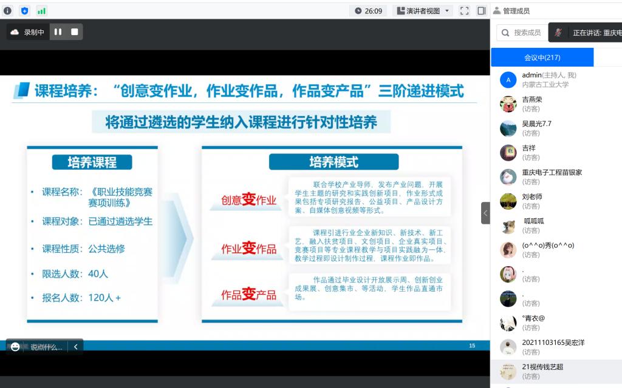Click the 管理成员 panel title

pos(516,10)
